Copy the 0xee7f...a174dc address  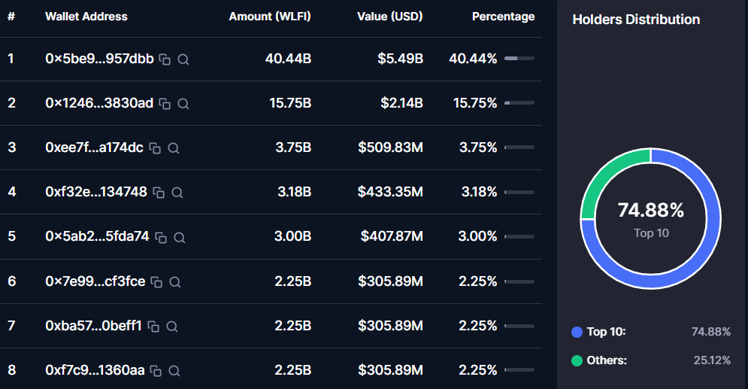coord(155,148)
